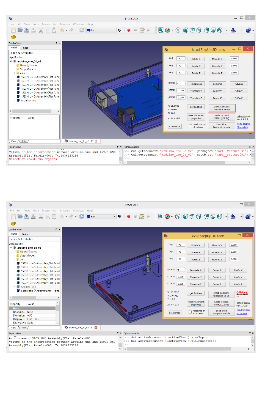Open 'kicad StepUp' link in upper dialog
Viewport: 265px width, 412px height.
[x=243, y=124]
